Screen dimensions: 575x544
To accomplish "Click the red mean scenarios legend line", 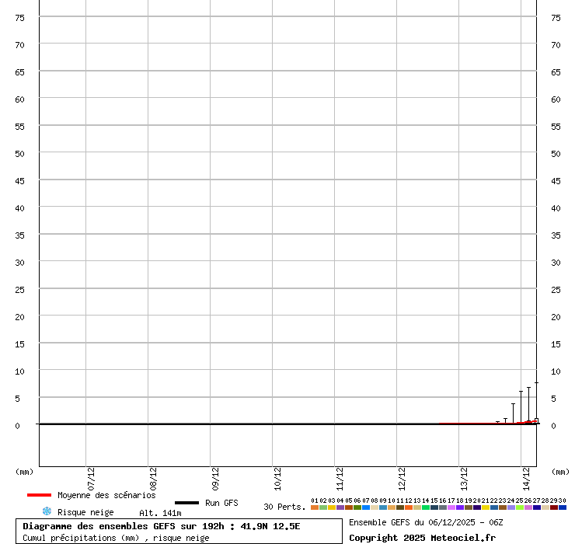I will pos(39,495).
